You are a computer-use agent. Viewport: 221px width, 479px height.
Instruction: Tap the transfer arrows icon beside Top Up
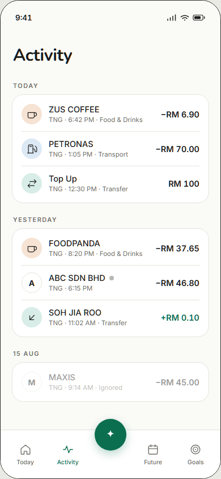click(x=32, y=183)
